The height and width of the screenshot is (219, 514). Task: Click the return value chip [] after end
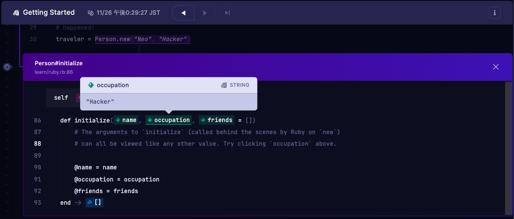coord(94,202)
